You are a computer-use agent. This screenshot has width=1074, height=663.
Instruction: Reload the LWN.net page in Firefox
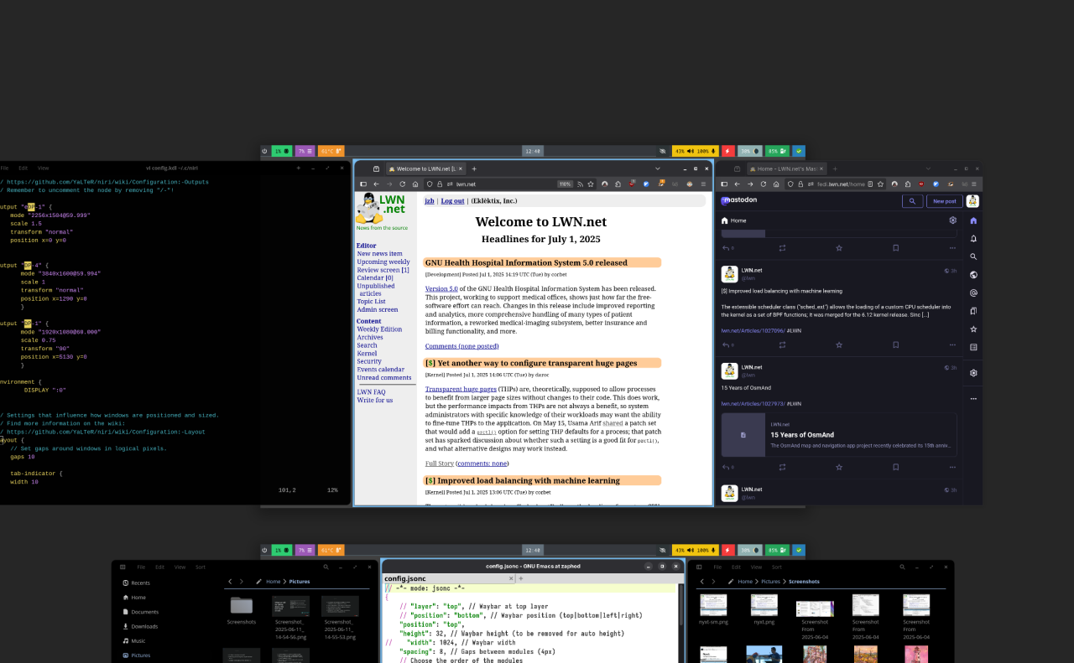point(402,184)
